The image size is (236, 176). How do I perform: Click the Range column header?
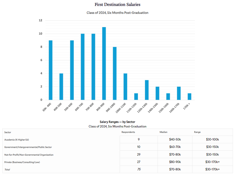[x=197, y=132]
